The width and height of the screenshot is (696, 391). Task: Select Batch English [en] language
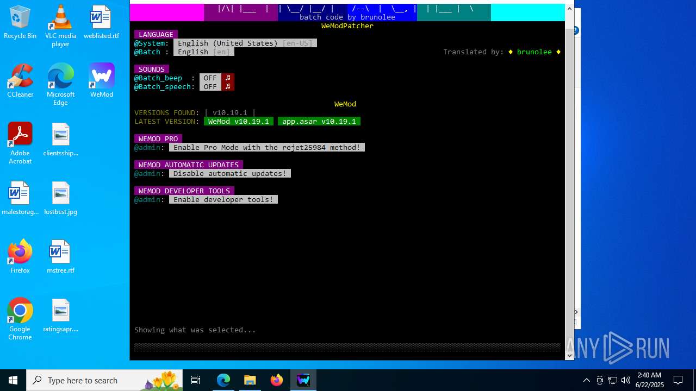(204, 52)
